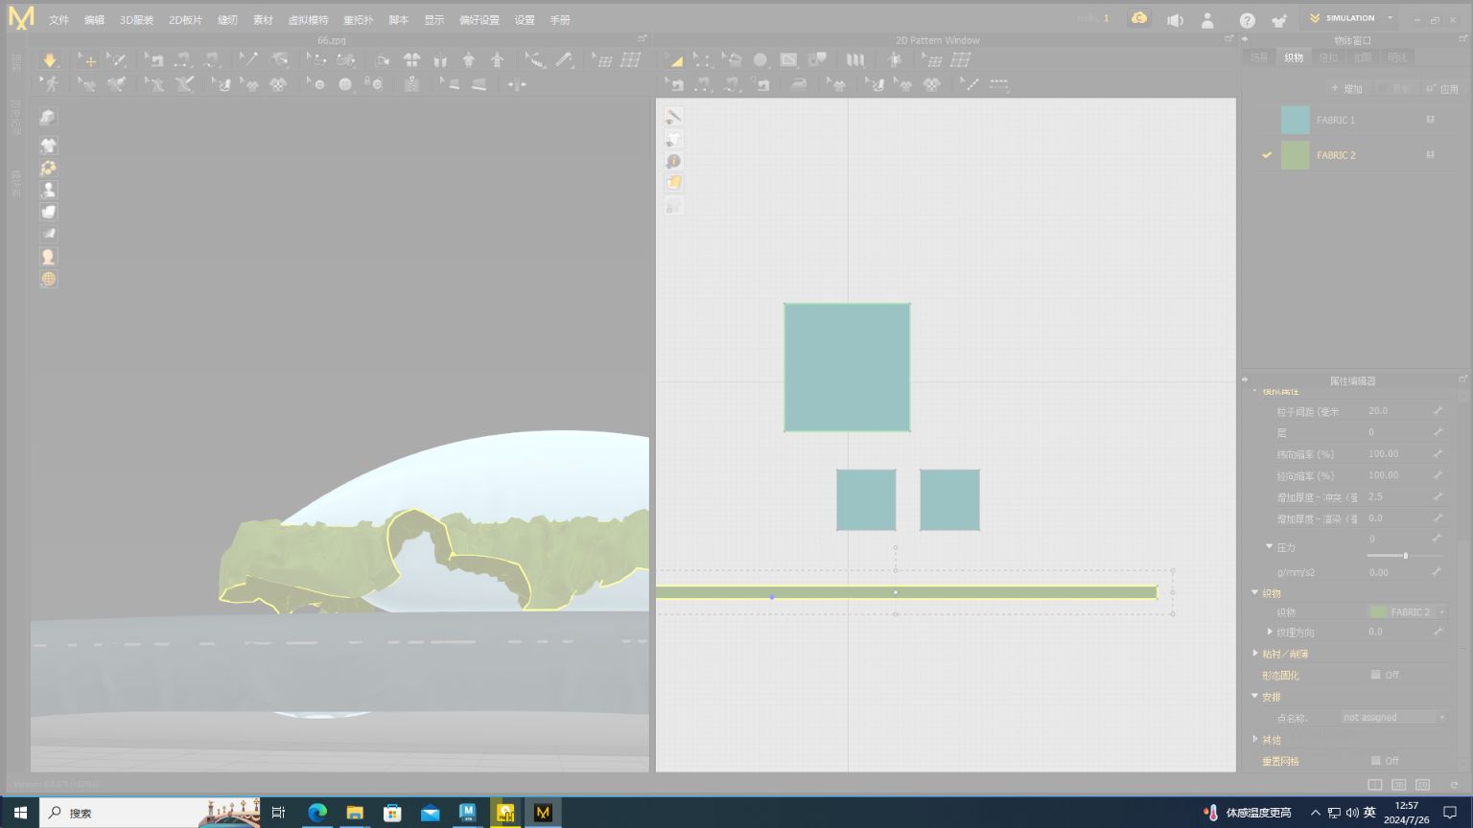Click the 应用 apply button

(x=1442, y=88)
